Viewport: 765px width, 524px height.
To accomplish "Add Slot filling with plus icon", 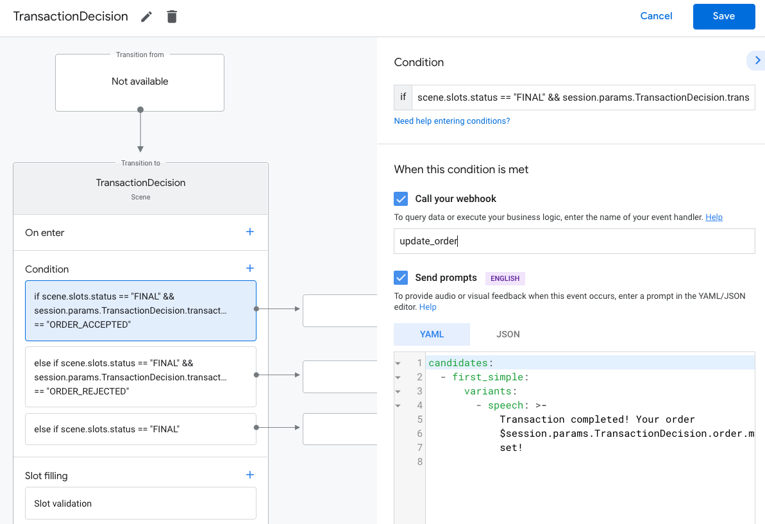I will [x=250, y=475].
